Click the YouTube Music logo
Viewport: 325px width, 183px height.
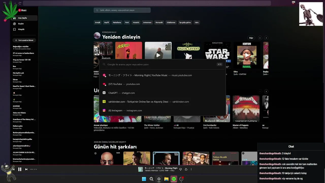point(22,10)
